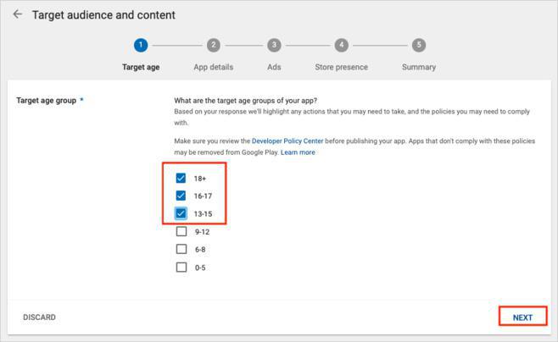The image size is (558, 342).
Task: Open the Summary step label
Action: [418, 67]
